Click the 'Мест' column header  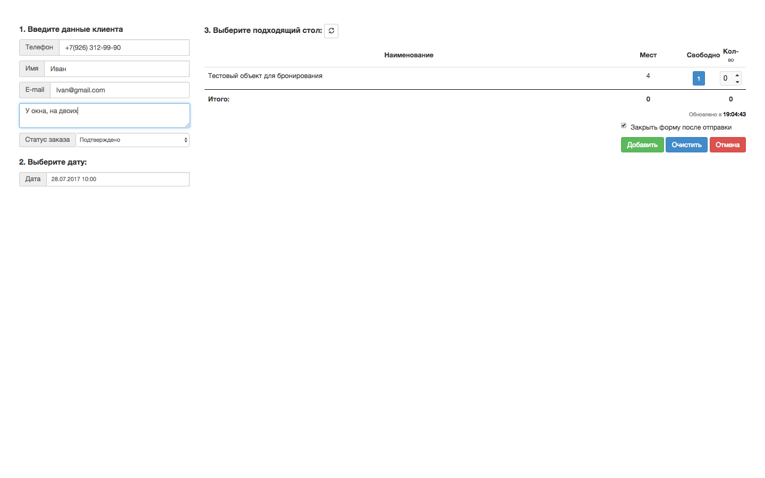point(648,55)
